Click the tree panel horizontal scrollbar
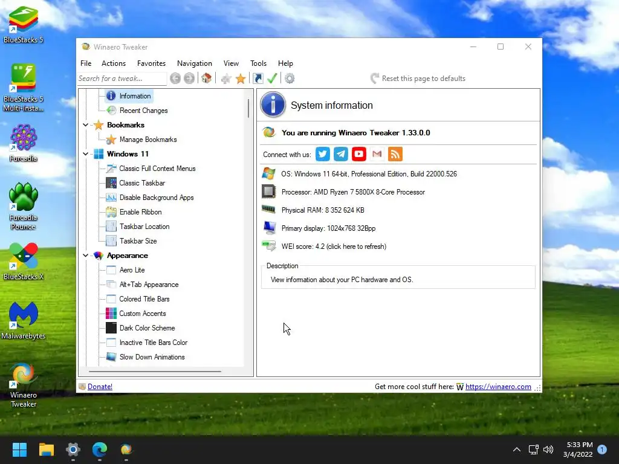Screen dimensions: 619x464 (x=155, y=372)
